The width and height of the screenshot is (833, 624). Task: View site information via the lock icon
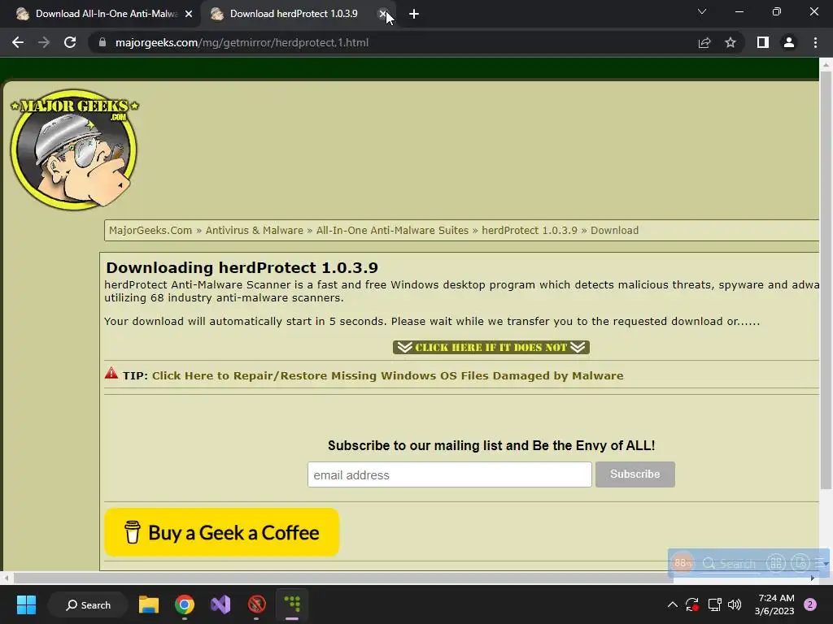click(102, 42)
